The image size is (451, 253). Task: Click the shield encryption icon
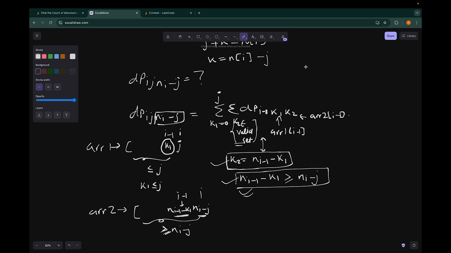pyautogui.click(x=403, y=245)
